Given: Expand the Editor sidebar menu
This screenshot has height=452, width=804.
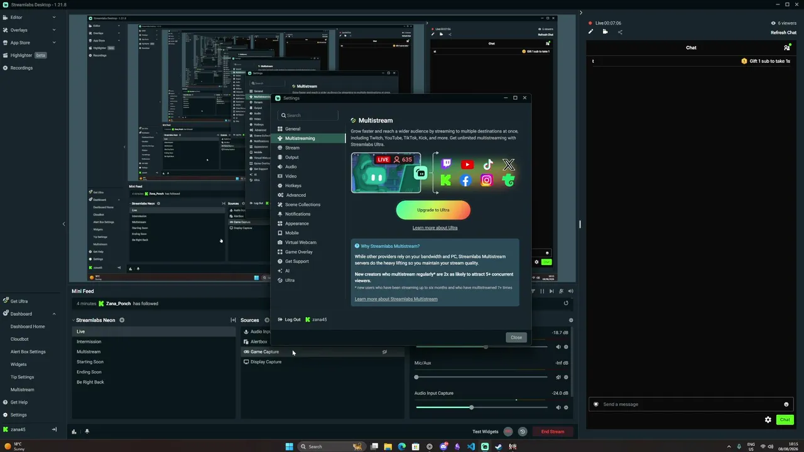Looking at the screenshot, I should [54, 18].
